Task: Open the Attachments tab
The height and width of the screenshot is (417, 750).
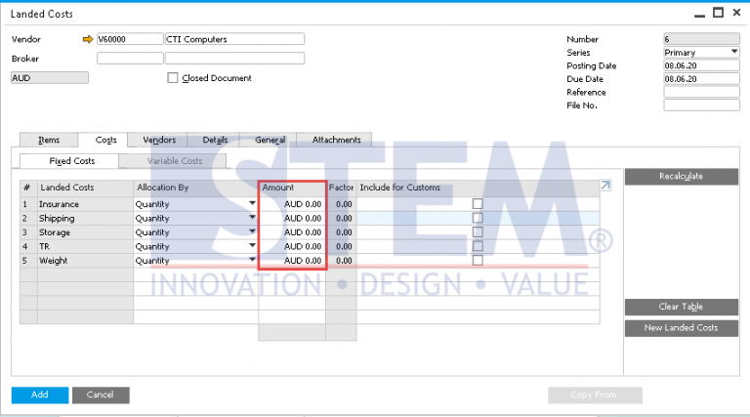Action: pyautogui.click(x=336, y=140)
